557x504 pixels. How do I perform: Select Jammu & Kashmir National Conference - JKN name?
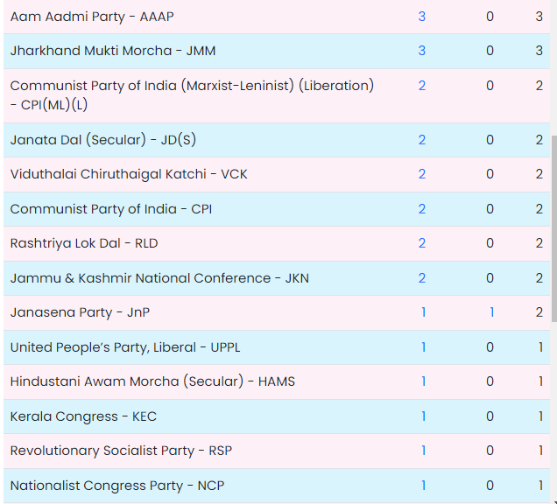159,278
